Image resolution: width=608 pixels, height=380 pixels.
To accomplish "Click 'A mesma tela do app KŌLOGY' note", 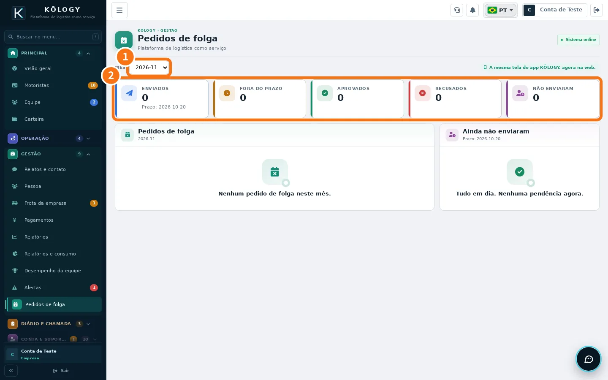I will point(540,67).
